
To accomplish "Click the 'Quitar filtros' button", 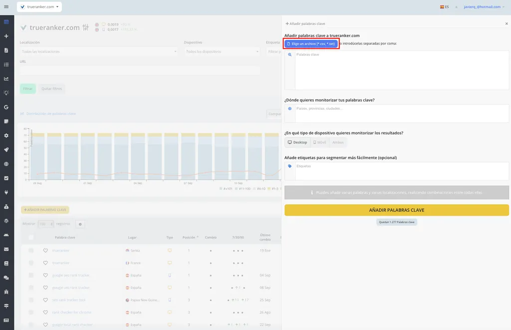I will pos(51,89).
